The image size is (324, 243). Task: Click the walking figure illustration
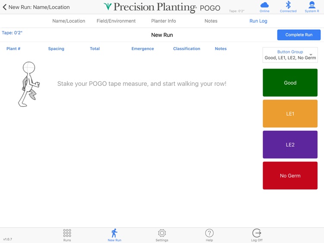pos(29,84)
